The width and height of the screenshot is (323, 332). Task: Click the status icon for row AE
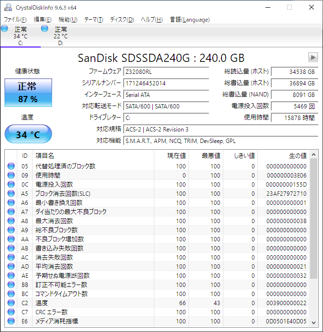pyautogui.click(x=11, y=275)
